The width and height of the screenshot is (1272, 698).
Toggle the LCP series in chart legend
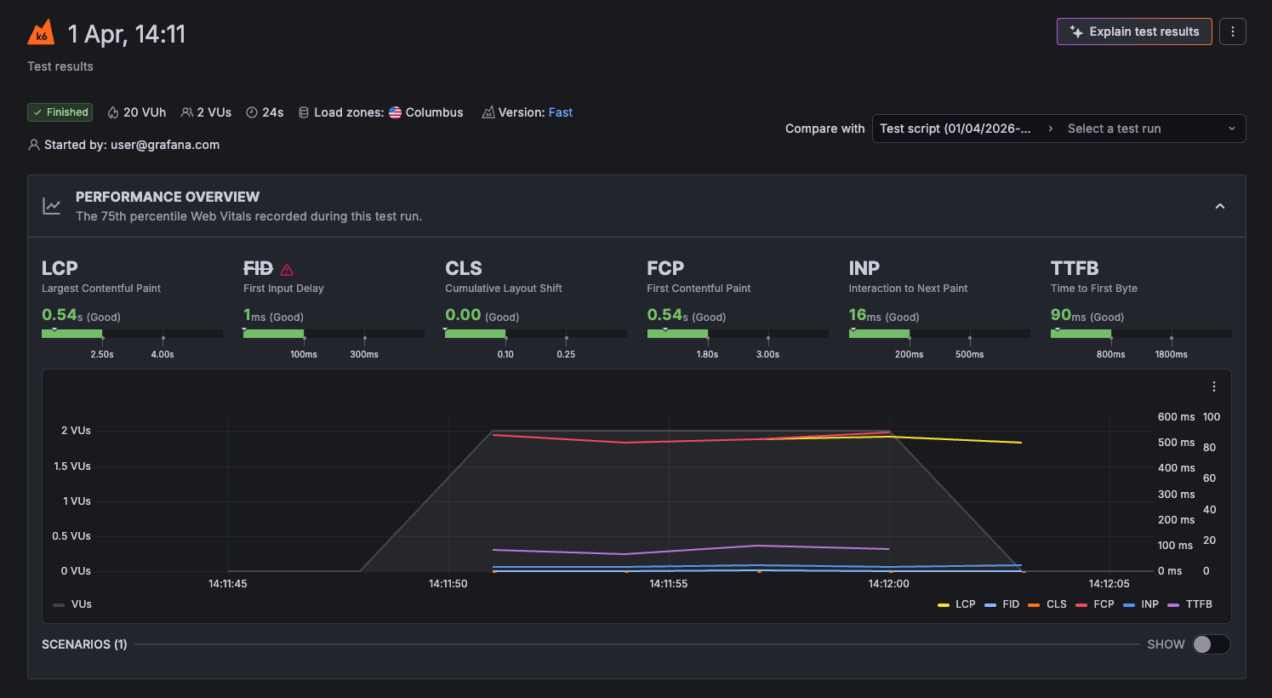click(x=957, y=604)
